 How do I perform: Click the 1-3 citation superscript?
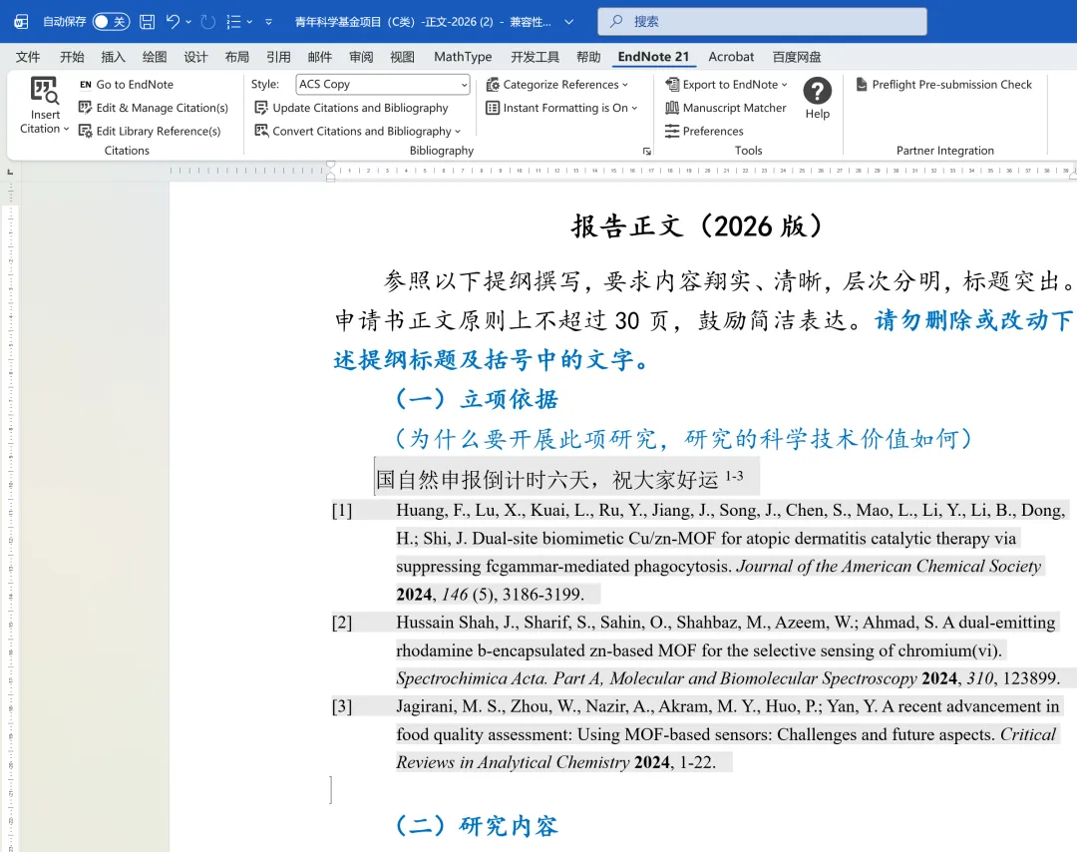[x=734, y=475]
